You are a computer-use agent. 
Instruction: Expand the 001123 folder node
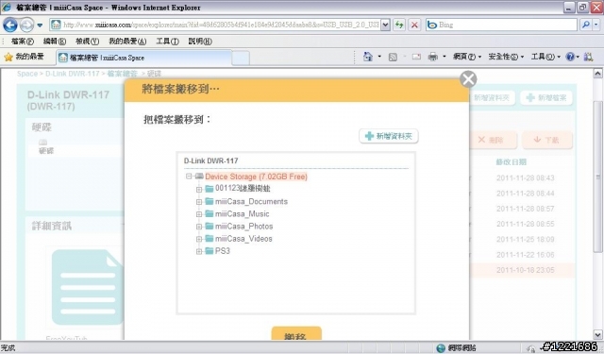[199, 189]
